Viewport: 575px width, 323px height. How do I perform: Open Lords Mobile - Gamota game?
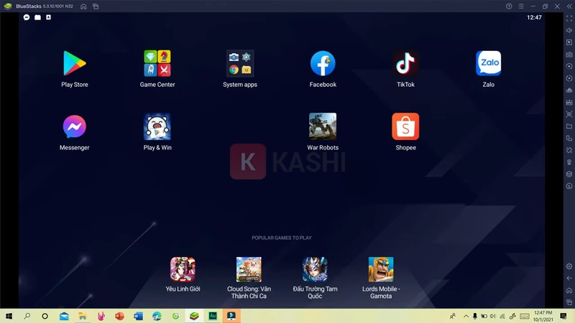click(x=381, y=269)
